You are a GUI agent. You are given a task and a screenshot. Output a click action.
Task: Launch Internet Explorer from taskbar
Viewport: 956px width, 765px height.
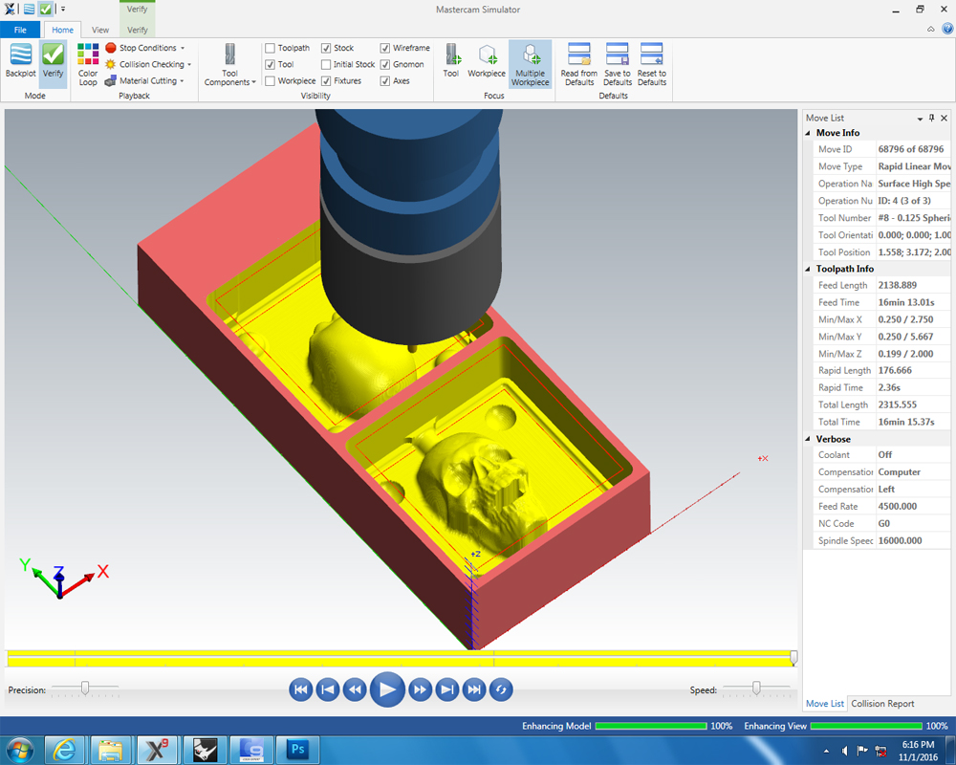[x=63, y=750]
